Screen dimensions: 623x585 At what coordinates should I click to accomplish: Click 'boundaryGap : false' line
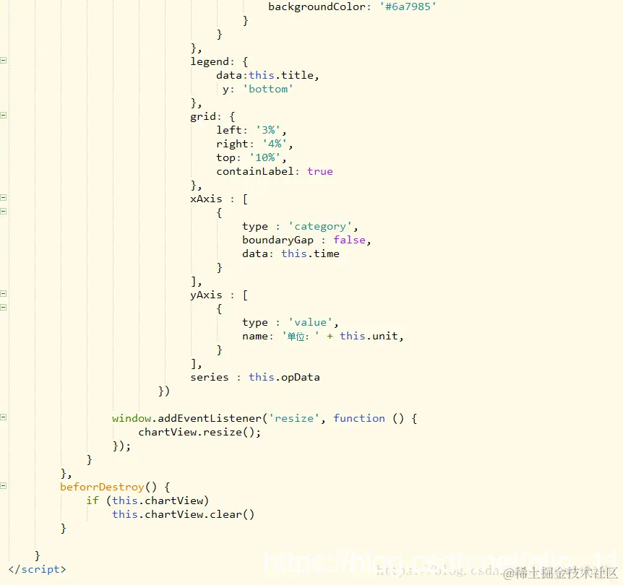306,240
